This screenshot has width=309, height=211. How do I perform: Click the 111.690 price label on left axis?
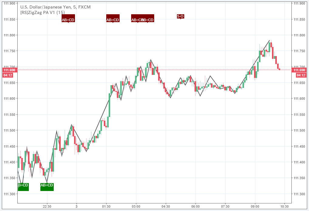9,70
